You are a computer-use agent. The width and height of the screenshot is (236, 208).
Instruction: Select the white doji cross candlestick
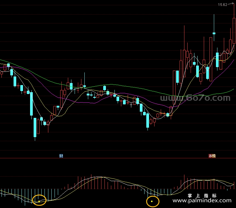coord(131,105)
